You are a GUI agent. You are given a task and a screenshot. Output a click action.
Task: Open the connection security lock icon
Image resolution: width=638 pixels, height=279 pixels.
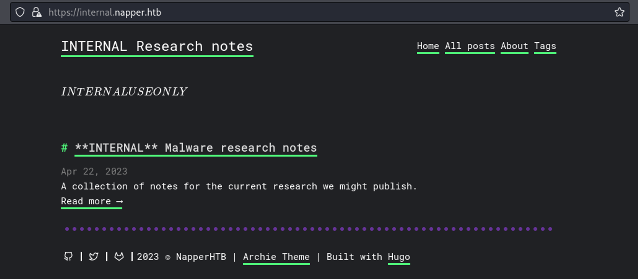(37, 12)
